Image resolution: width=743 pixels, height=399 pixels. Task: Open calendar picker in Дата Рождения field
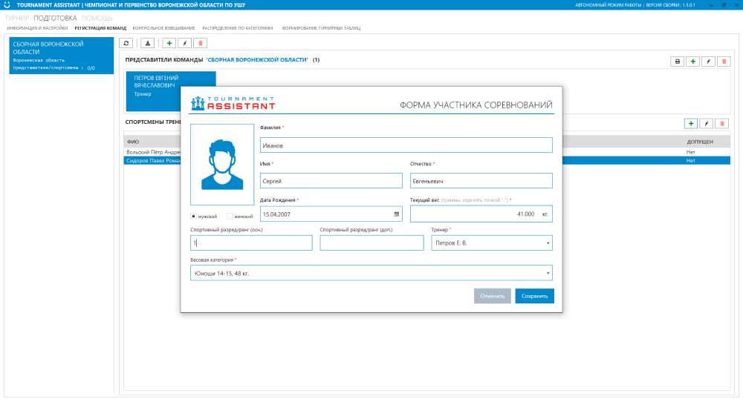tap(397, 214)
